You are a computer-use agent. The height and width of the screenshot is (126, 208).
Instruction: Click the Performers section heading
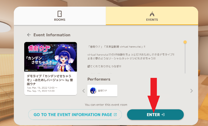click(99, 79)
